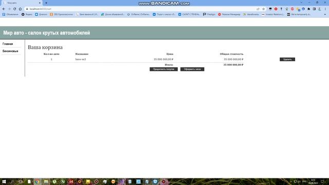Screen dimensions: 329x185
Task: Open the Доска объявлений bookmark
Action: [113, 14]
